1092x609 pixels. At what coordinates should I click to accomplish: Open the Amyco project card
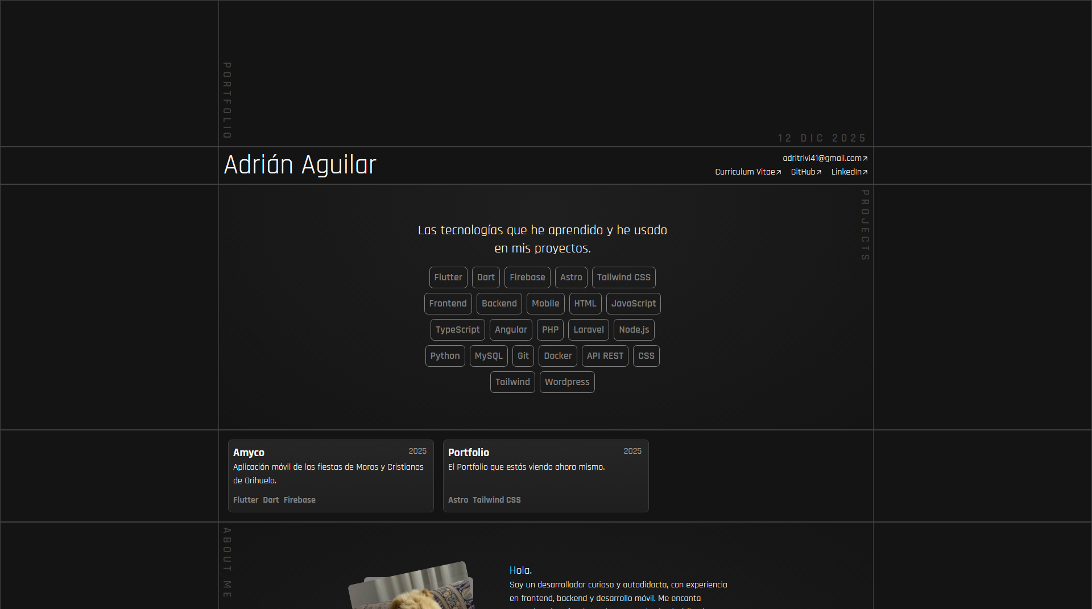(x=330, y=476)
